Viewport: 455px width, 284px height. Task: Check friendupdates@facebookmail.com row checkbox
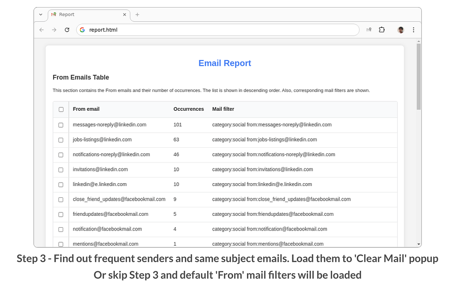(x=61, y=214)
